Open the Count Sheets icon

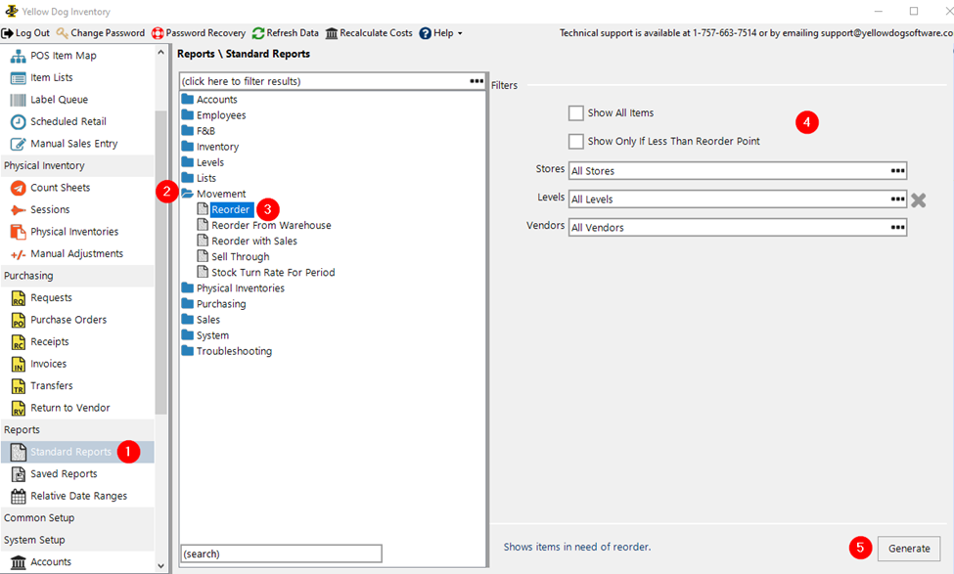[19, 188]
